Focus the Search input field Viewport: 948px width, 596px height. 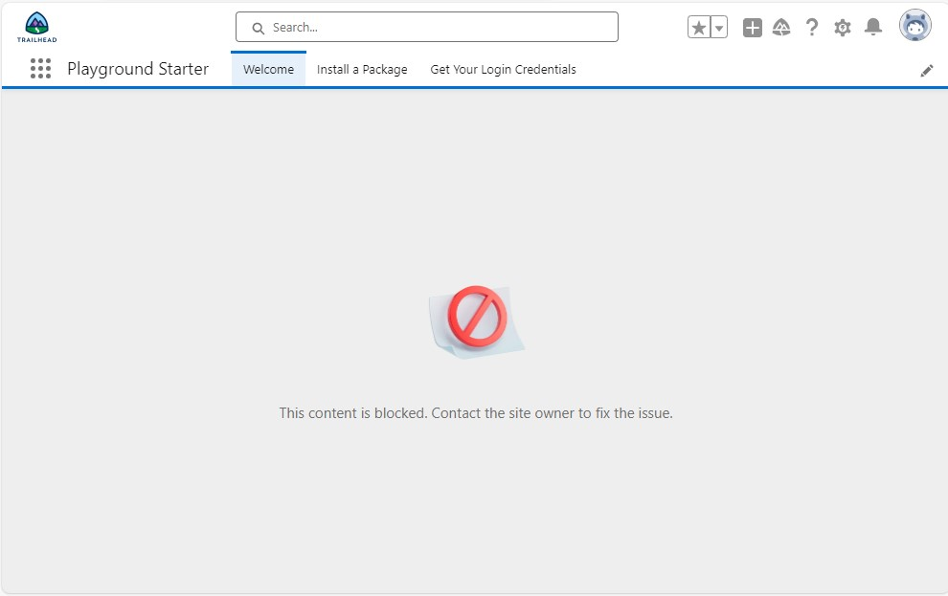point(427,27)
